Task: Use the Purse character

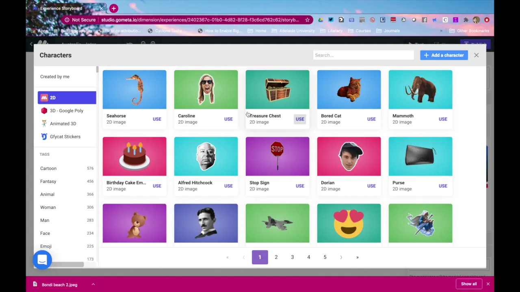Action: tap(443, 186)
